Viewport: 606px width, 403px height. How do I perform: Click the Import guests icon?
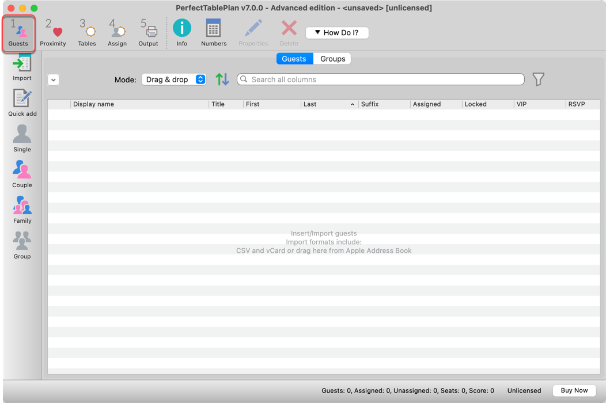22,67
